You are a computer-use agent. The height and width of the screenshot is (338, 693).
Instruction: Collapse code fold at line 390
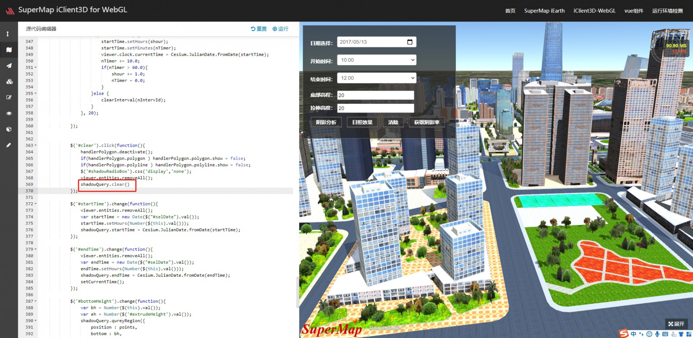35,321
